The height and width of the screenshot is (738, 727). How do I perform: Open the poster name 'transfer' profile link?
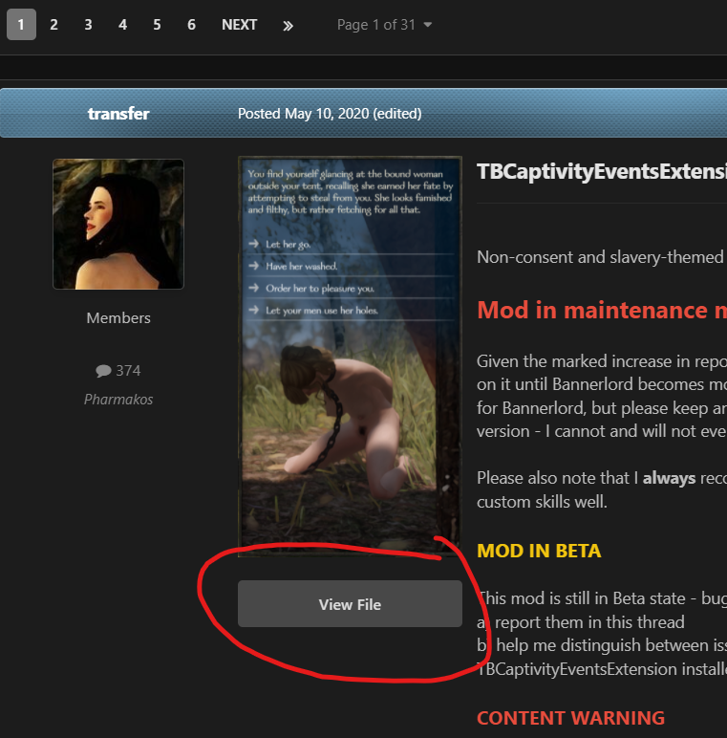(118, 114)
